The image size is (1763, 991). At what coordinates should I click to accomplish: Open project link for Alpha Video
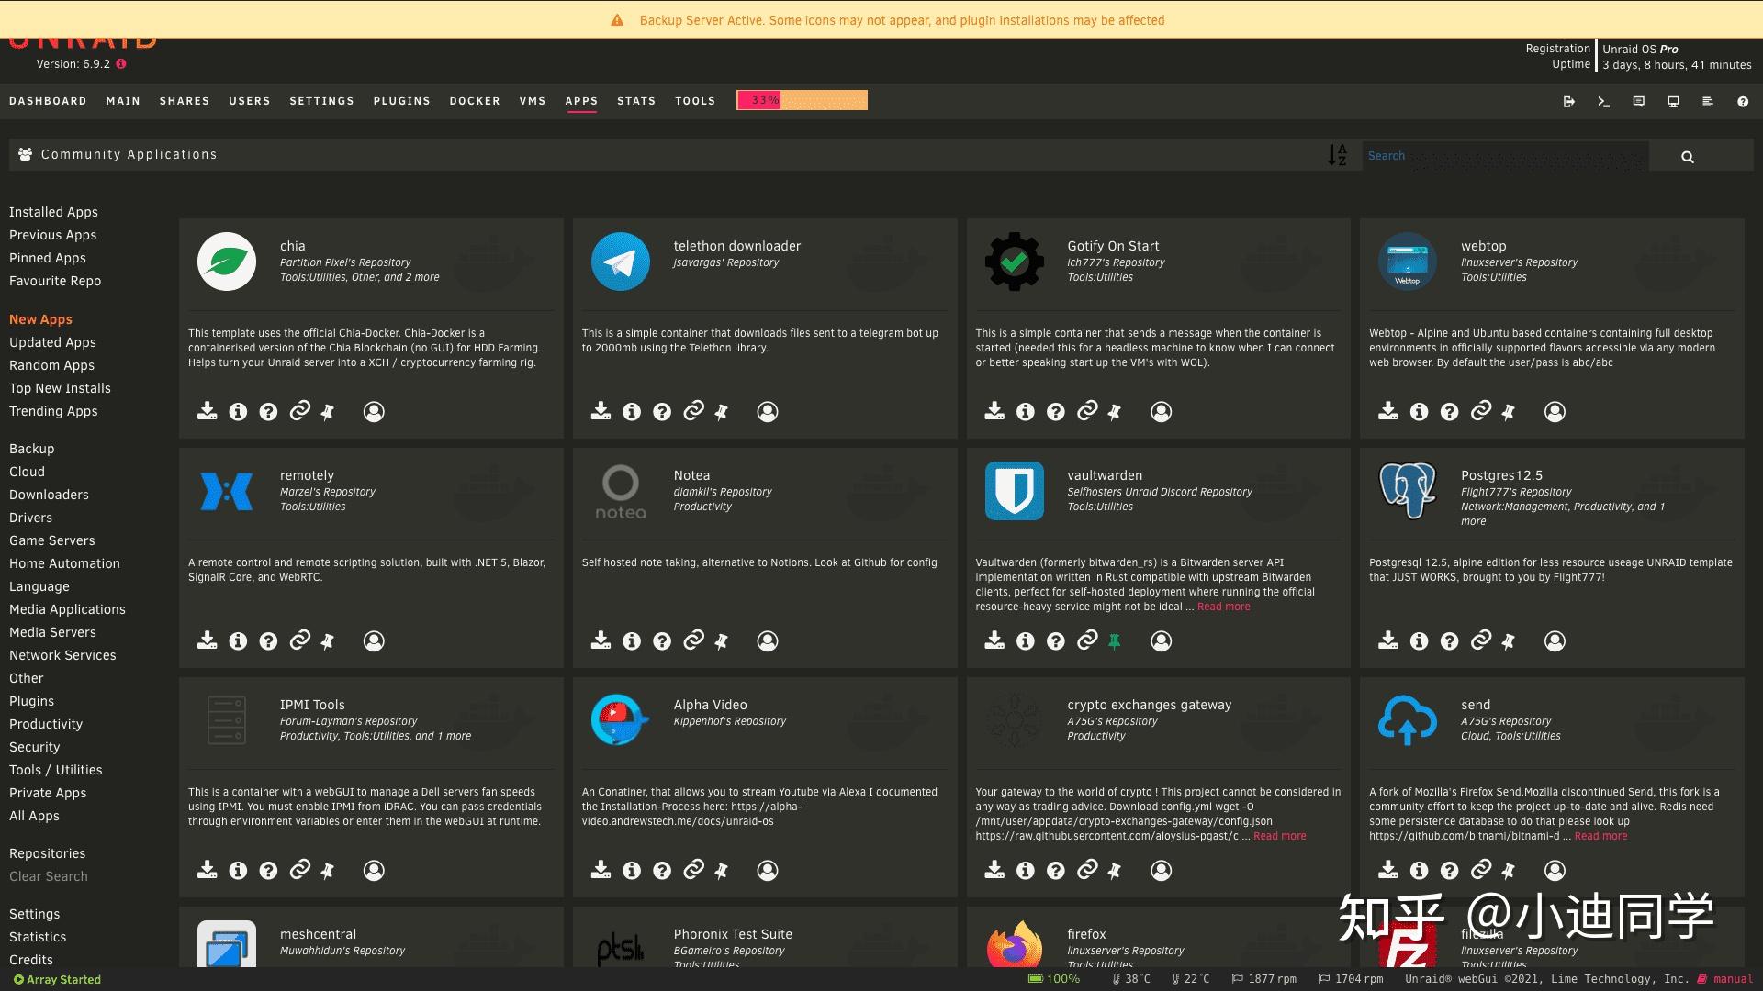694,869
